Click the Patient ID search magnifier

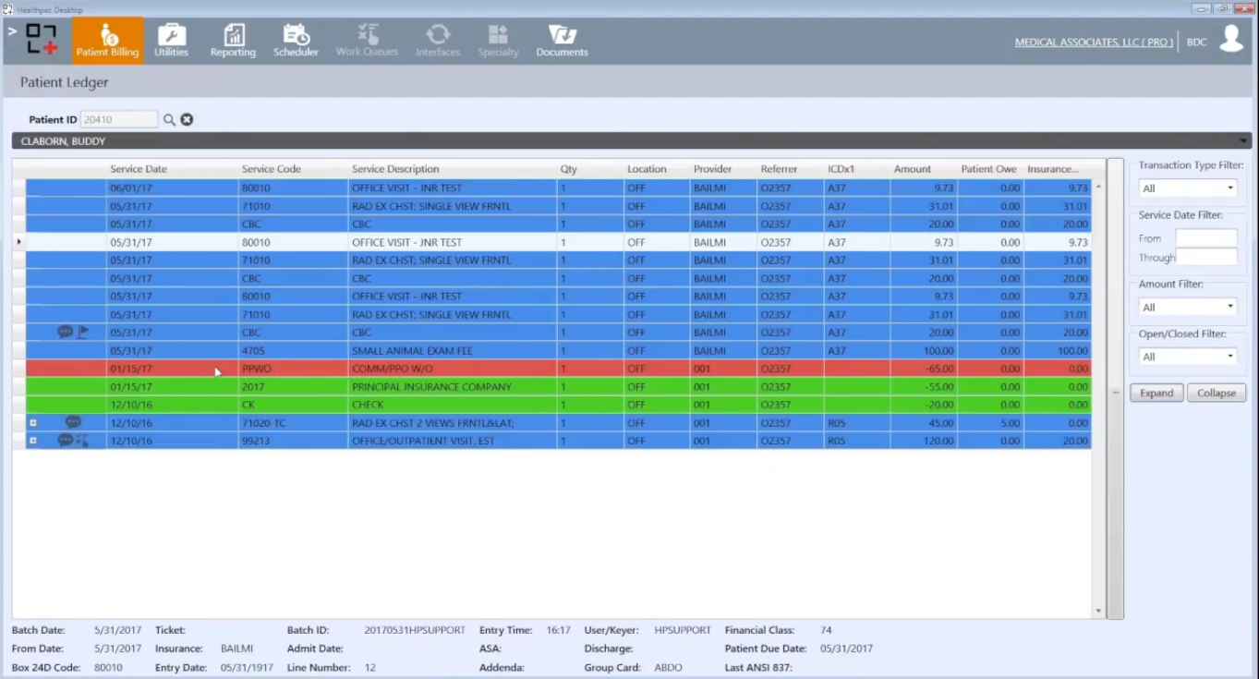pyautogui.click(x=169, y=119)
